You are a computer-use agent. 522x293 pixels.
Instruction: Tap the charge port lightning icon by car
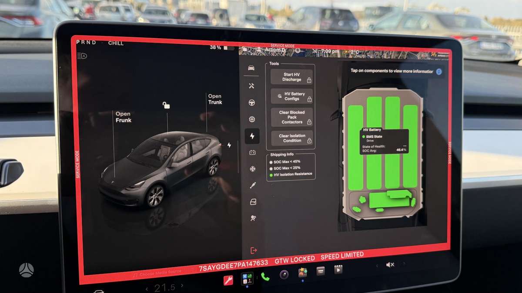[229, 145]
